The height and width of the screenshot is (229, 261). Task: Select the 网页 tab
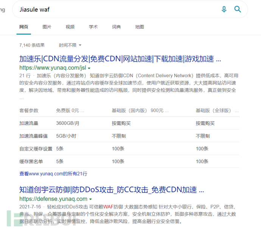(x=23, y=27)
